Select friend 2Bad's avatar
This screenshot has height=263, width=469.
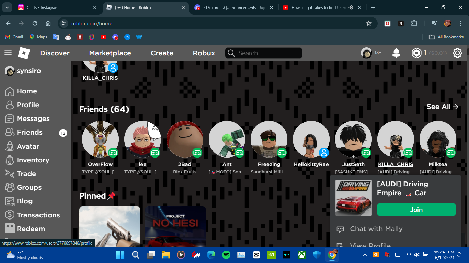coord(185,139)
